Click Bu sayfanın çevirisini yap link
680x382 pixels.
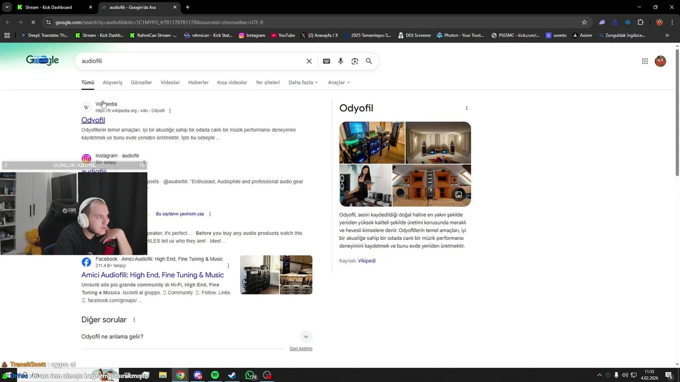180,214
